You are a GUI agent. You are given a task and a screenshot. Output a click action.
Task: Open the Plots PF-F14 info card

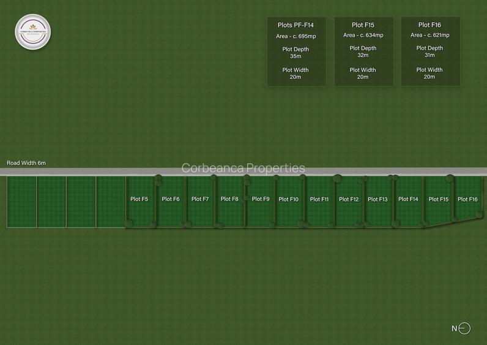[296, 51]
